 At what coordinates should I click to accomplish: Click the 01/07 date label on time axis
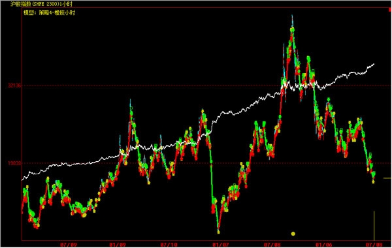pos(221,245)
